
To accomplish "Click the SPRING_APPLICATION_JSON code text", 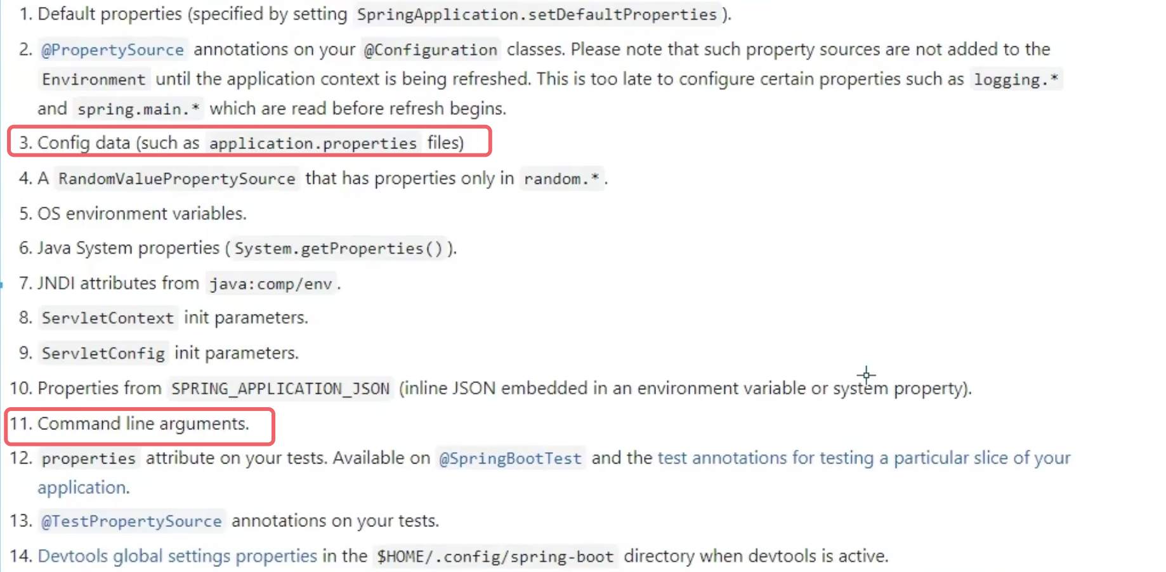I will (280, 388).
